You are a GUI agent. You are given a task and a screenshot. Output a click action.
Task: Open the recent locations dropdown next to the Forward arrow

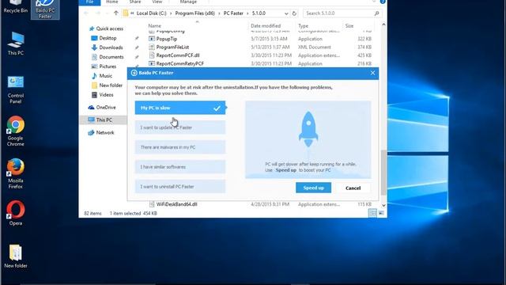[107, 13]
